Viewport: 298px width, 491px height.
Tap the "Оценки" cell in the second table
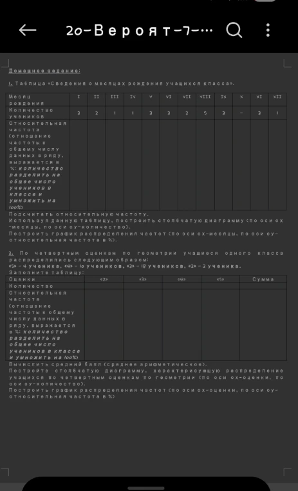tap(45, 279)
